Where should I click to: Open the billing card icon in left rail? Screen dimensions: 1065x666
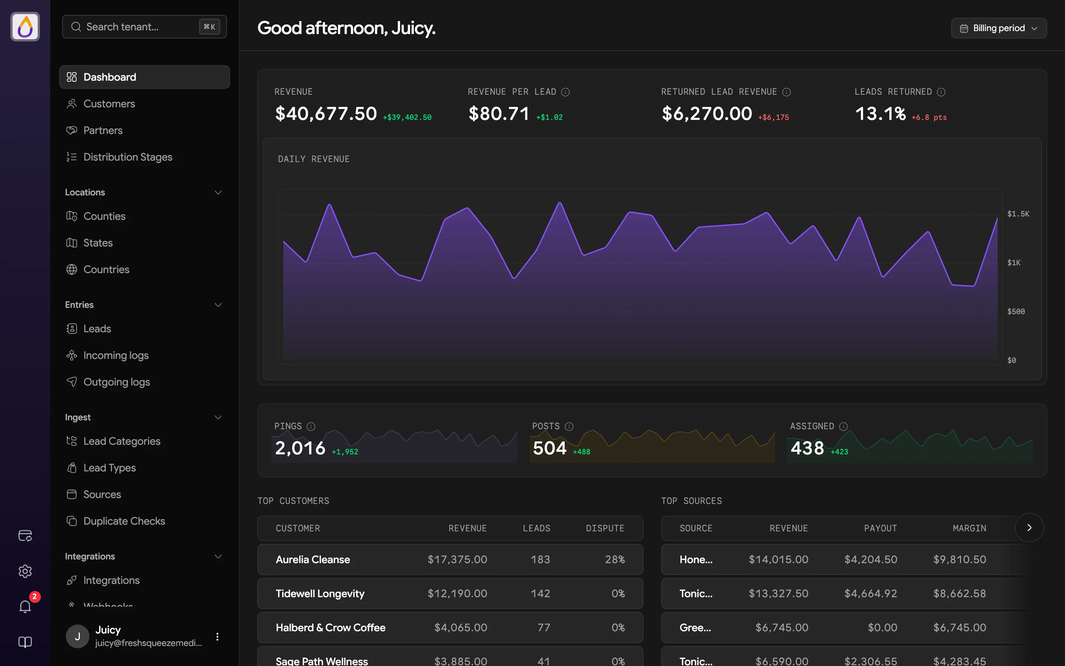(x=25, y=536)
